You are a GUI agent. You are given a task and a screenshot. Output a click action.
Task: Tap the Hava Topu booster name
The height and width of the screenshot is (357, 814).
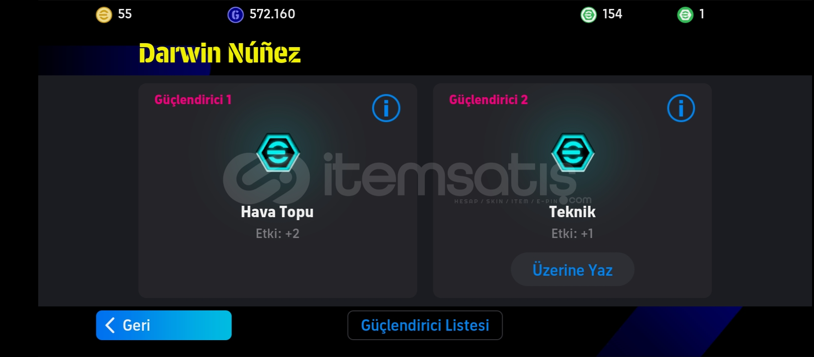277,212
